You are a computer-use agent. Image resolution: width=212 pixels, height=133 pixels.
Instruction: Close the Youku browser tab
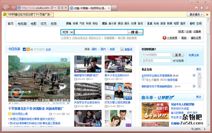(109, 8)
